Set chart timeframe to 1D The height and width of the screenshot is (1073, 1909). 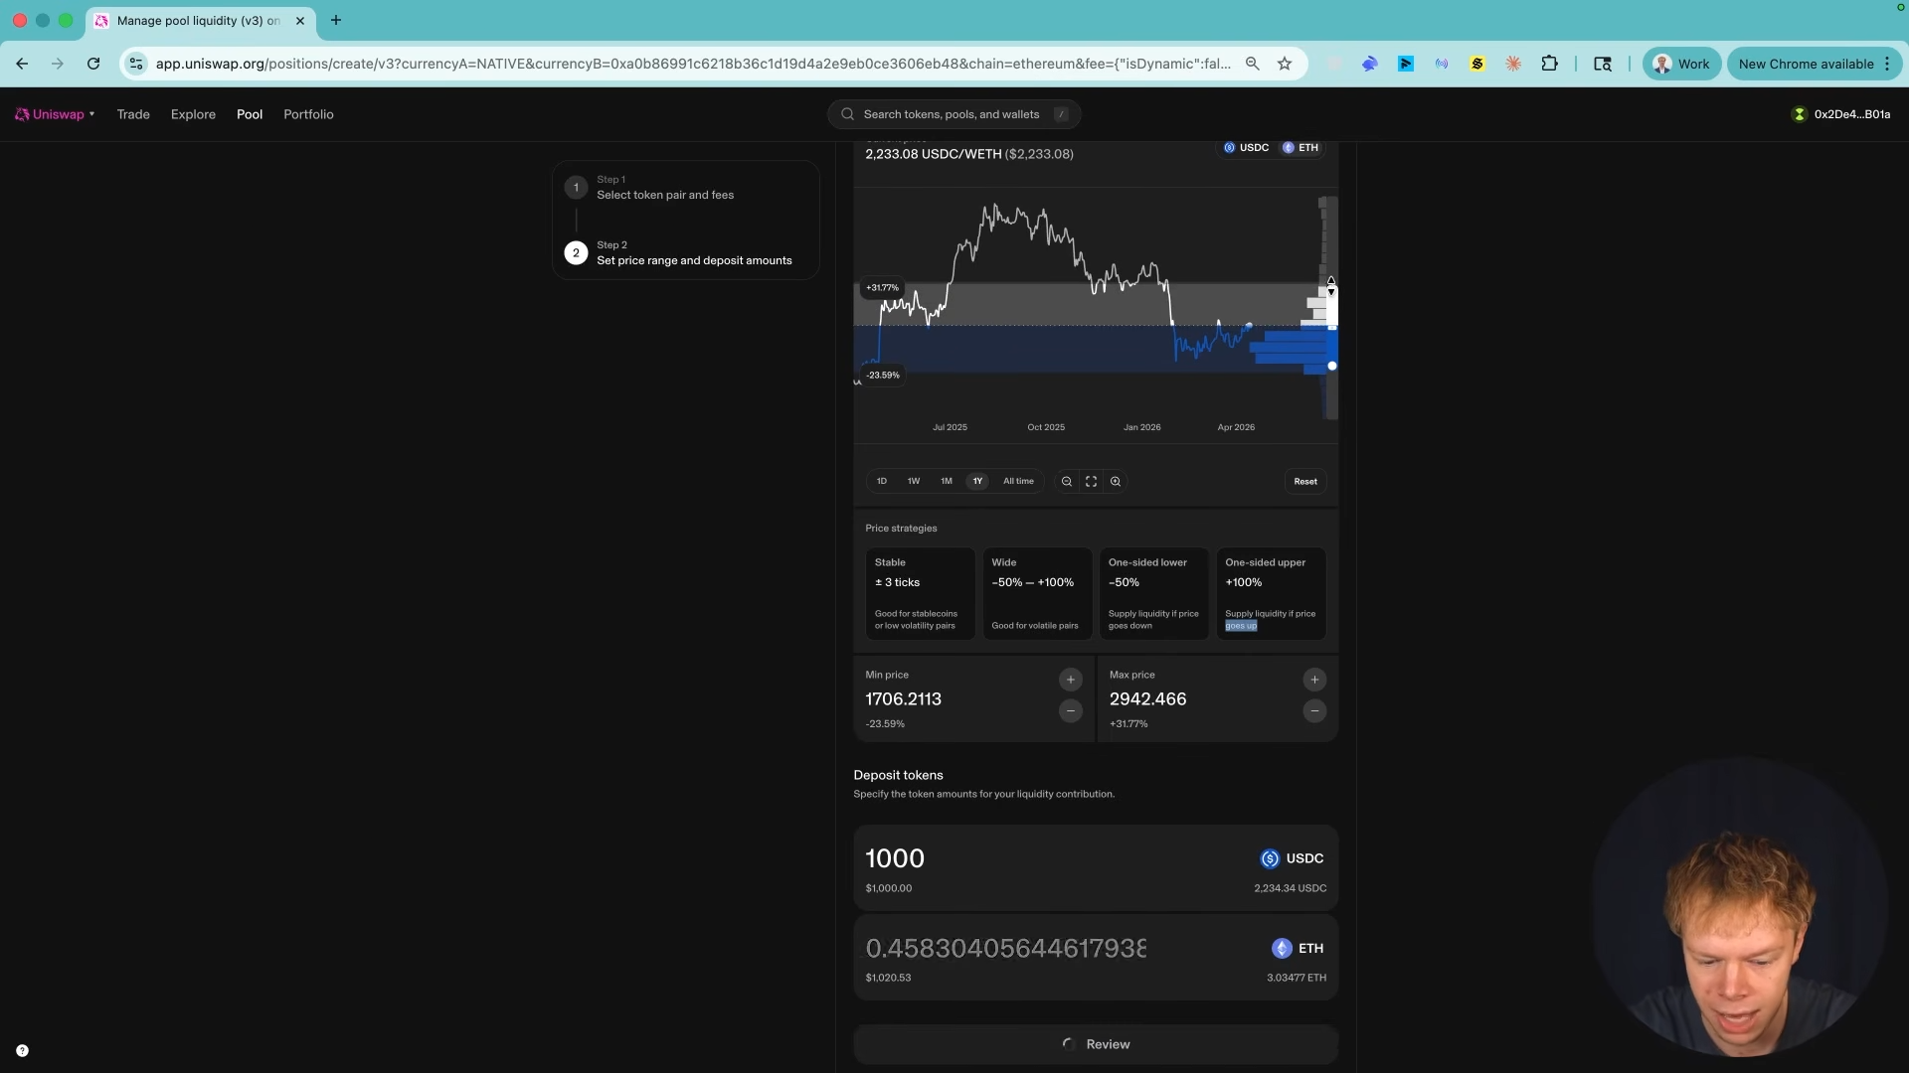click(881, 481)
